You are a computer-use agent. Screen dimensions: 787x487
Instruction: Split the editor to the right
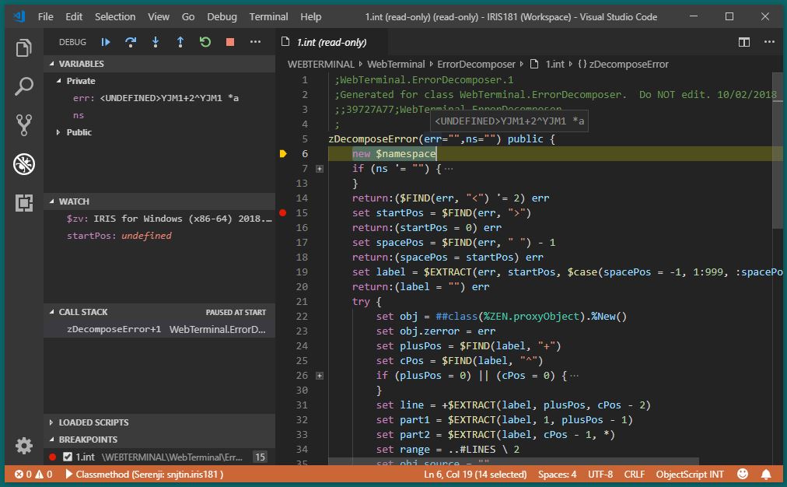pyautogui.click(x=744, y=42)
